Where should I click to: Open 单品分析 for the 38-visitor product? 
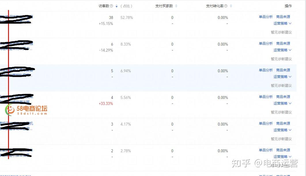(x=266, y=17)
